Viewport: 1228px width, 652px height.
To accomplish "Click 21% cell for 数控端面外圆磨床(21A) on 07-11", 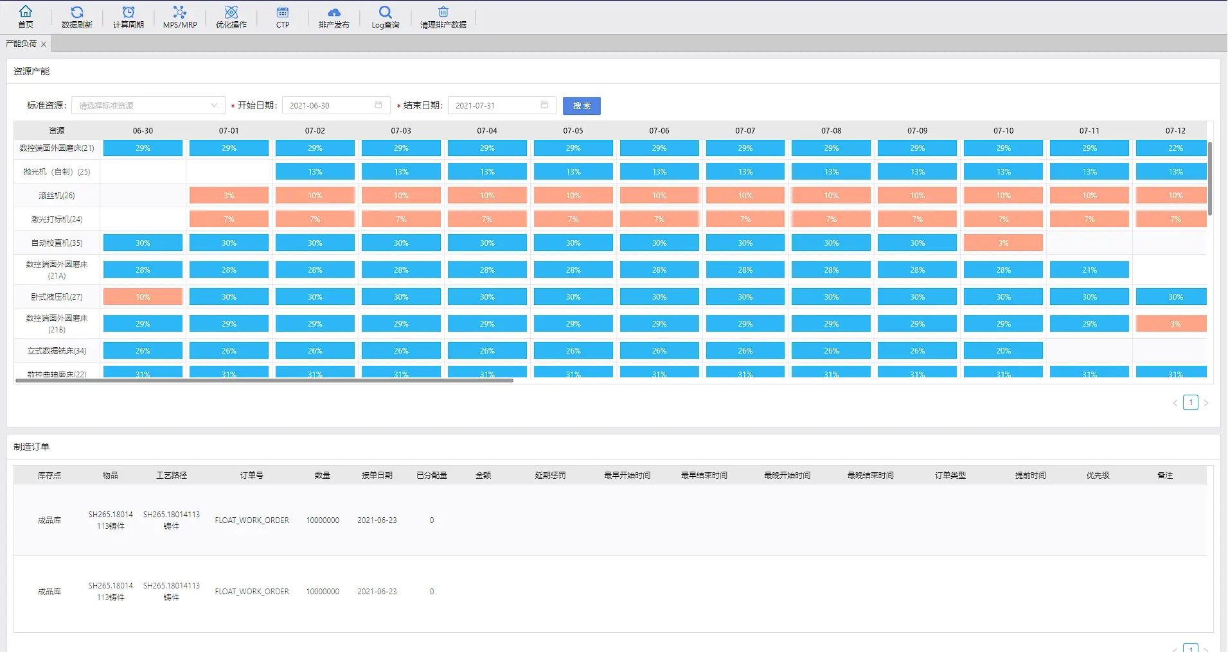I will tap(1089, 270).
